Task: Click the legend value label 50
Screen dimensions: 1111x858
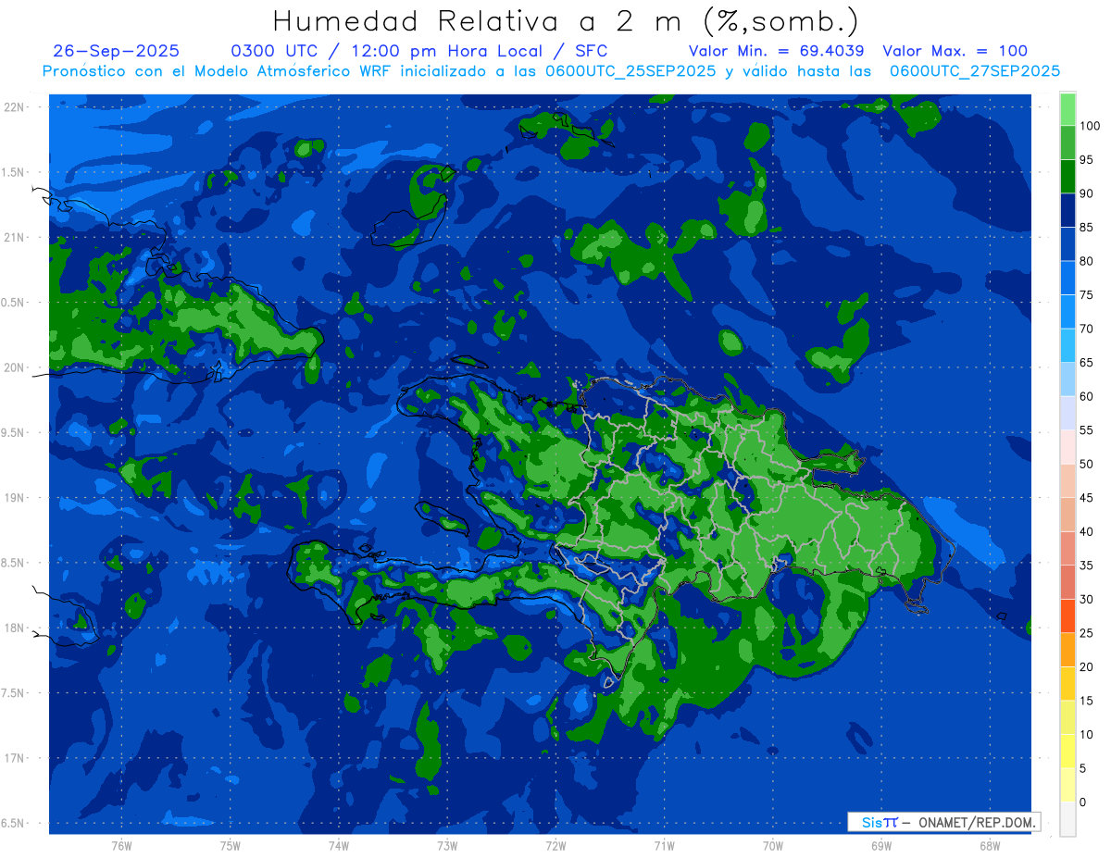Action: click(1087, 464)
